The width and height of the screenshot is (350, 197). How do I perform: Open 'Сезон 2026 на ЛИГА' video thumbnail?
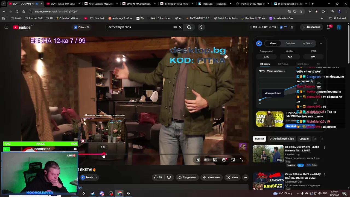(268, 181)
